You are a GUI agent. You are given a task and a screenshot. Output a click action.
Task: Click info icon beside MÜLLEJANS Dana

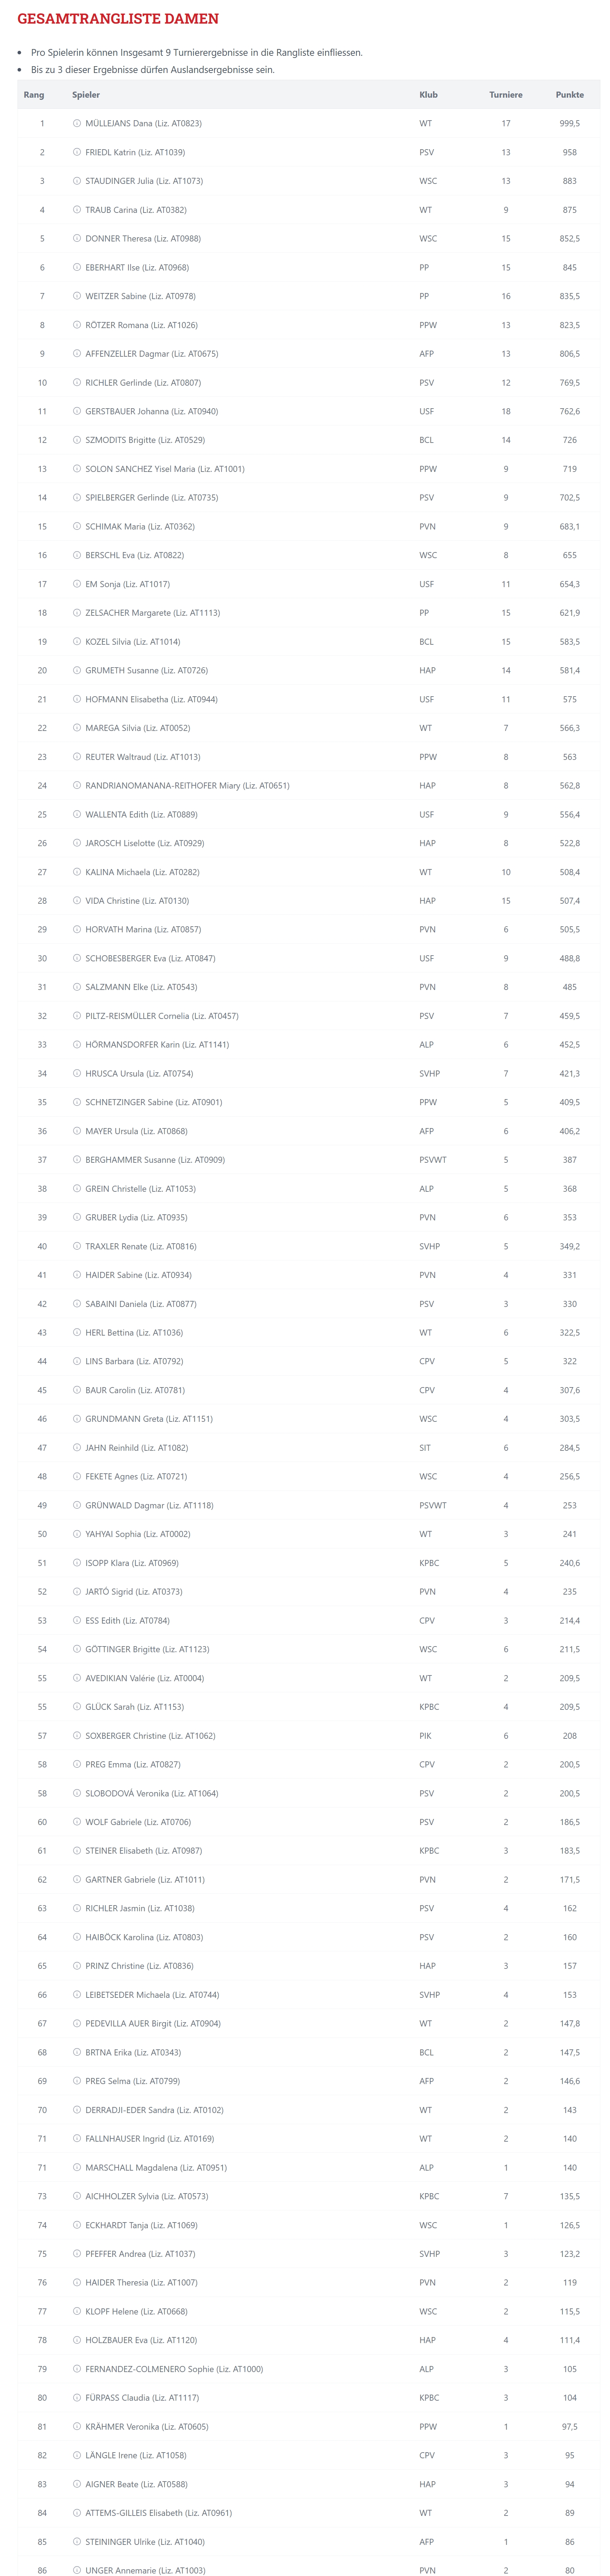pos(77,123)
